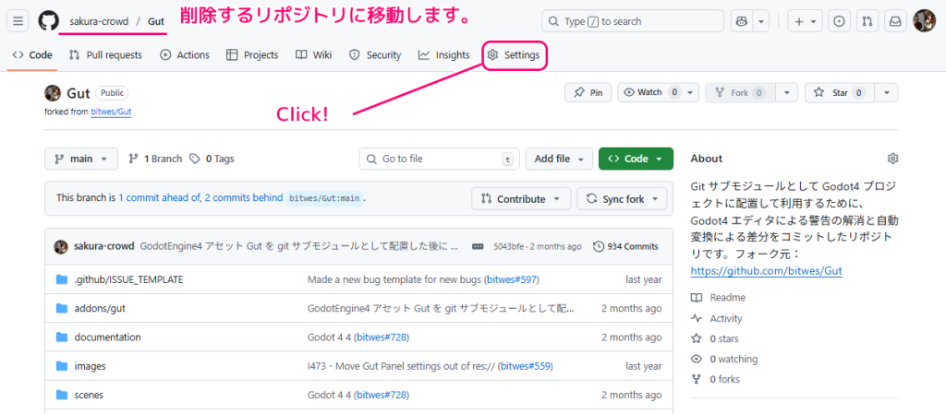
Task: Go to the GitHub homepage logo
Action: point(49,21)
